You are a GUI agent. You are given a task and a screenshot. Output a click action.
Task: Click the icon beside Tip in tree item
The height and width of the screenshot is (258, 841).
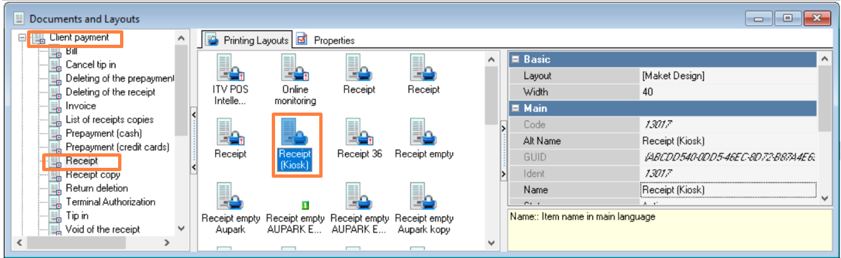coord(55,216)
